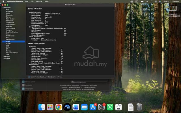
Task: Open ENERGY STAR Compliance link in Settings window
Action: (x=71, y=88)
